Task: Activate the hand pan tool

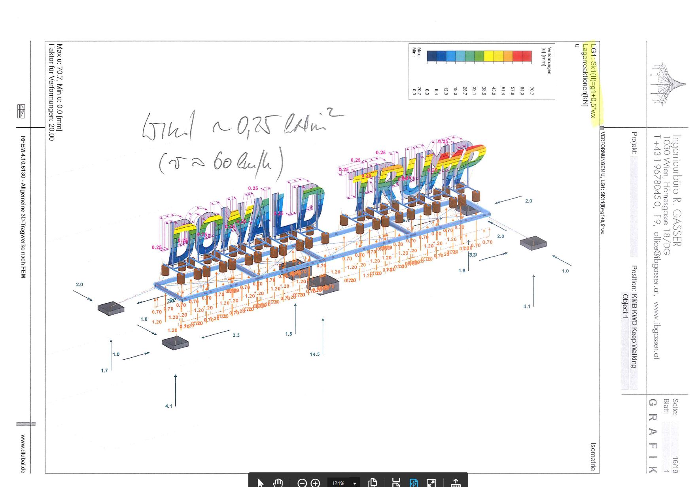Action: click(278, 483)
